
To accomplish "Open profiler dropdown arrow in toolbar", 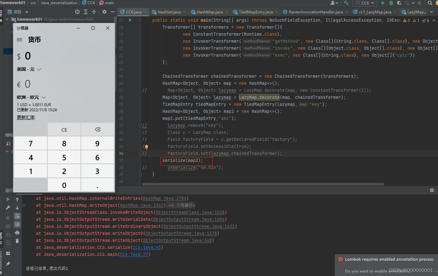I will [x=413, y=3].
